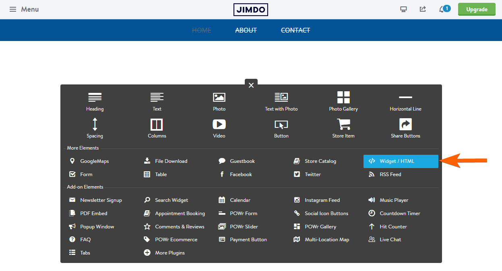The image size is (502, 271).
Task: Add a Store Item element
Action: coord(343,128)
